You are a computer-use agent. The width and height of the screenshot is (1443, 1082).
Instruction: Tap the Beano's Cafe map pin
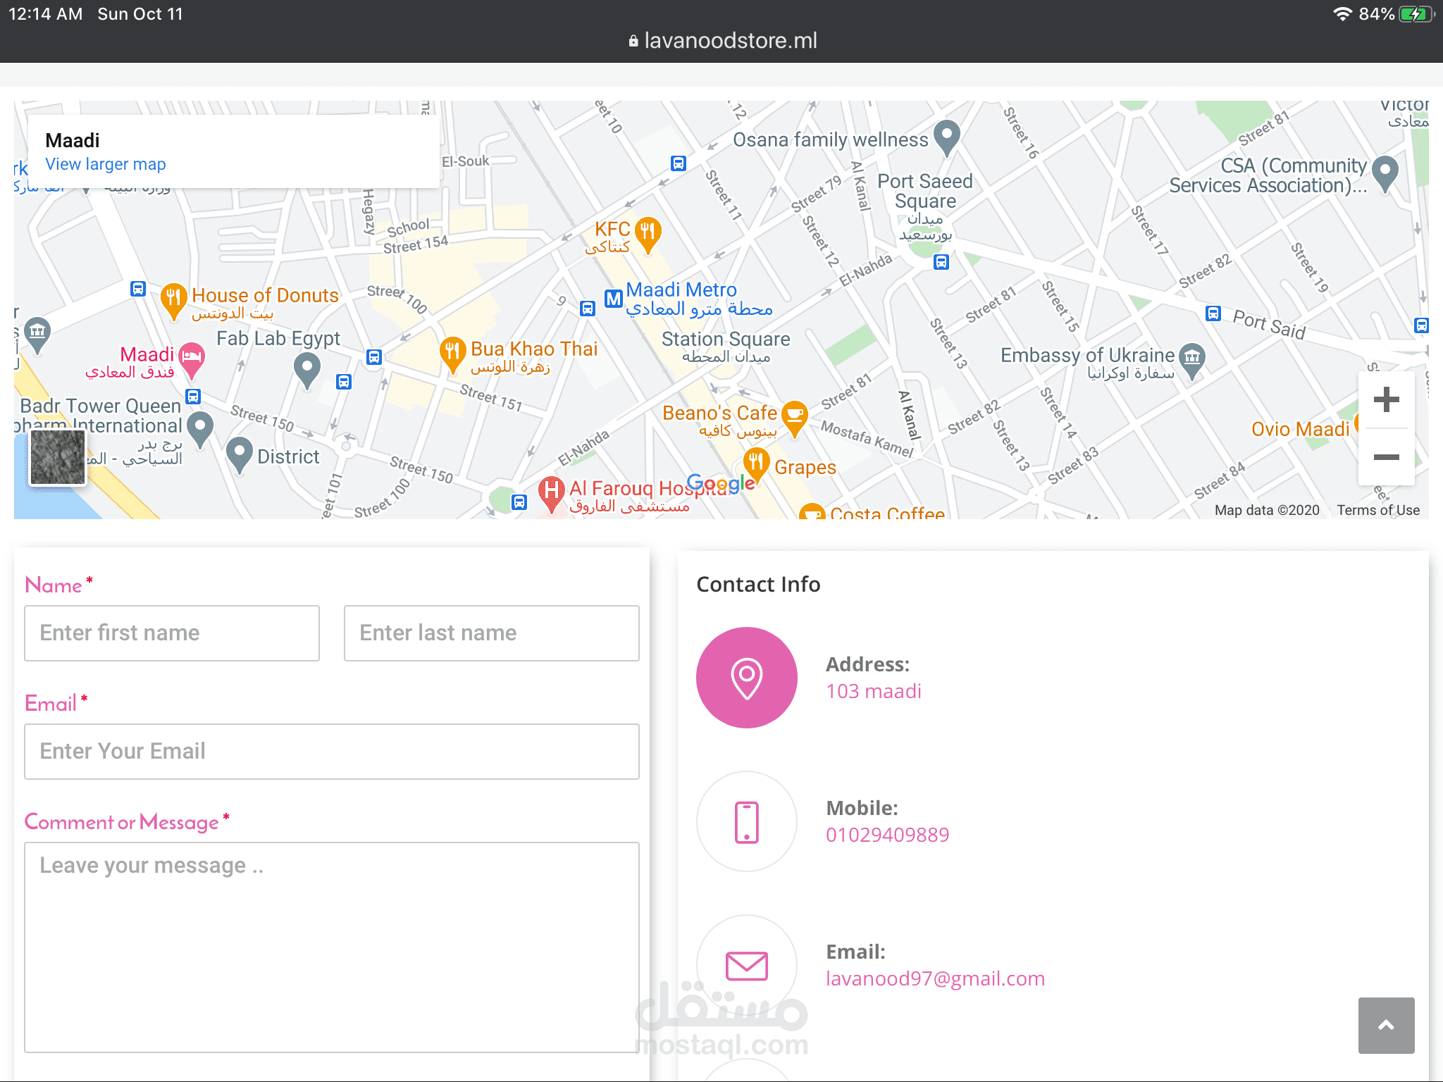tap(794, 415)
